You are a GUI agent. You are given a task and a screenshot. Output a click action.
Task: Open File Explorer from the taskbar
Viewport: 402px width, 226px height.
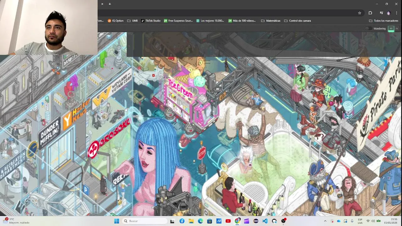coord(191,221)
